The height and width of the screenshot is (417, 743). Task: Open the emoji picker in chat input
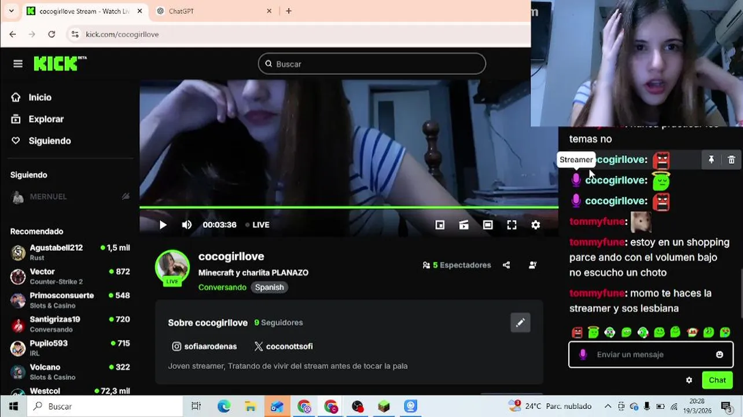point(719,354)
